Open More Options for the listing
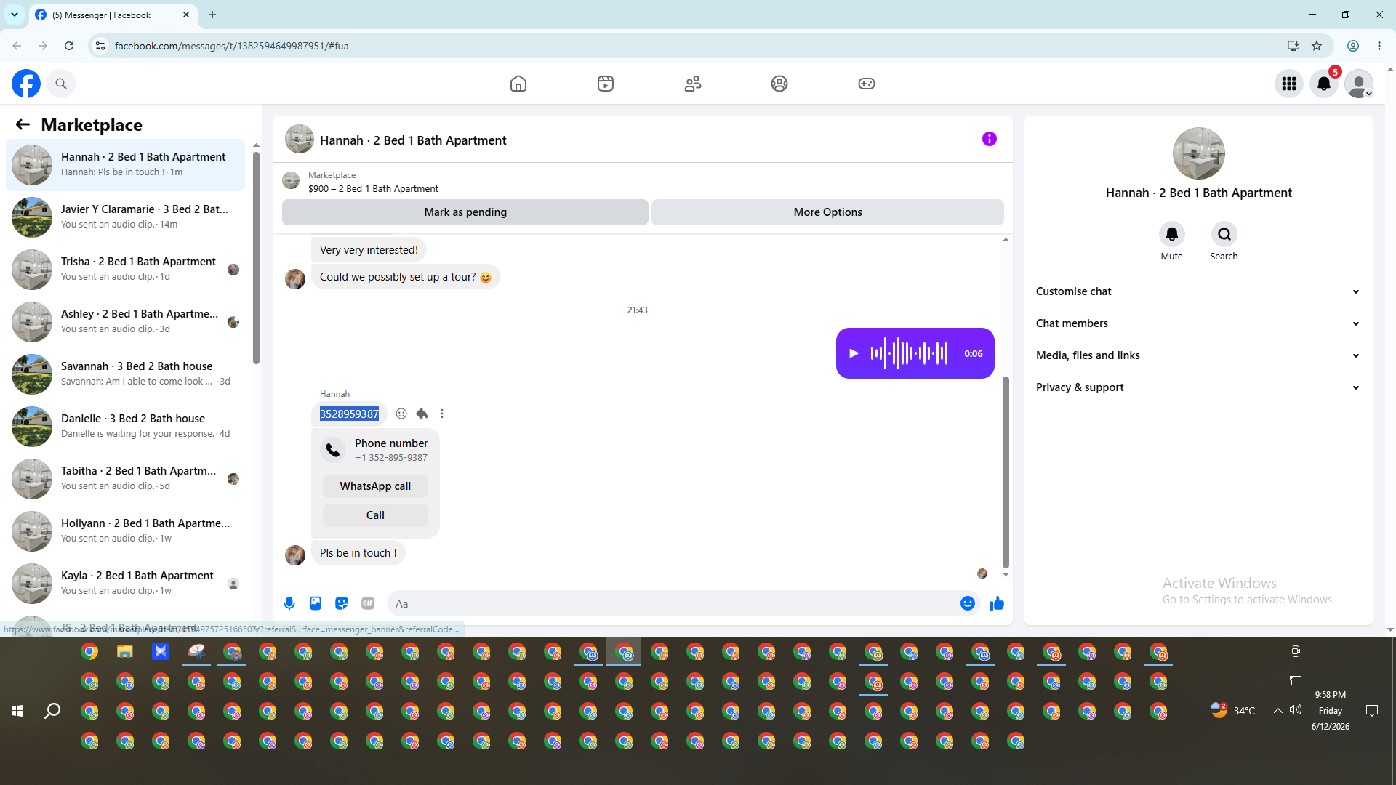 (x=827, y=212)
